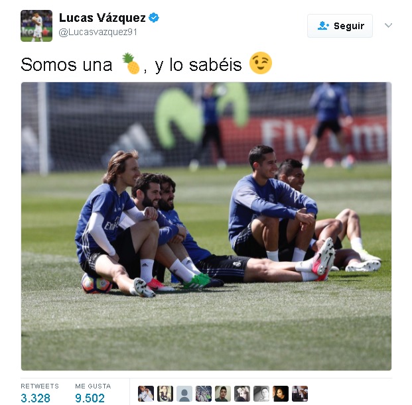Open Lucas Vázquez profile picture
The height and width of the screenshot is (405, 412).
(36, 26)
